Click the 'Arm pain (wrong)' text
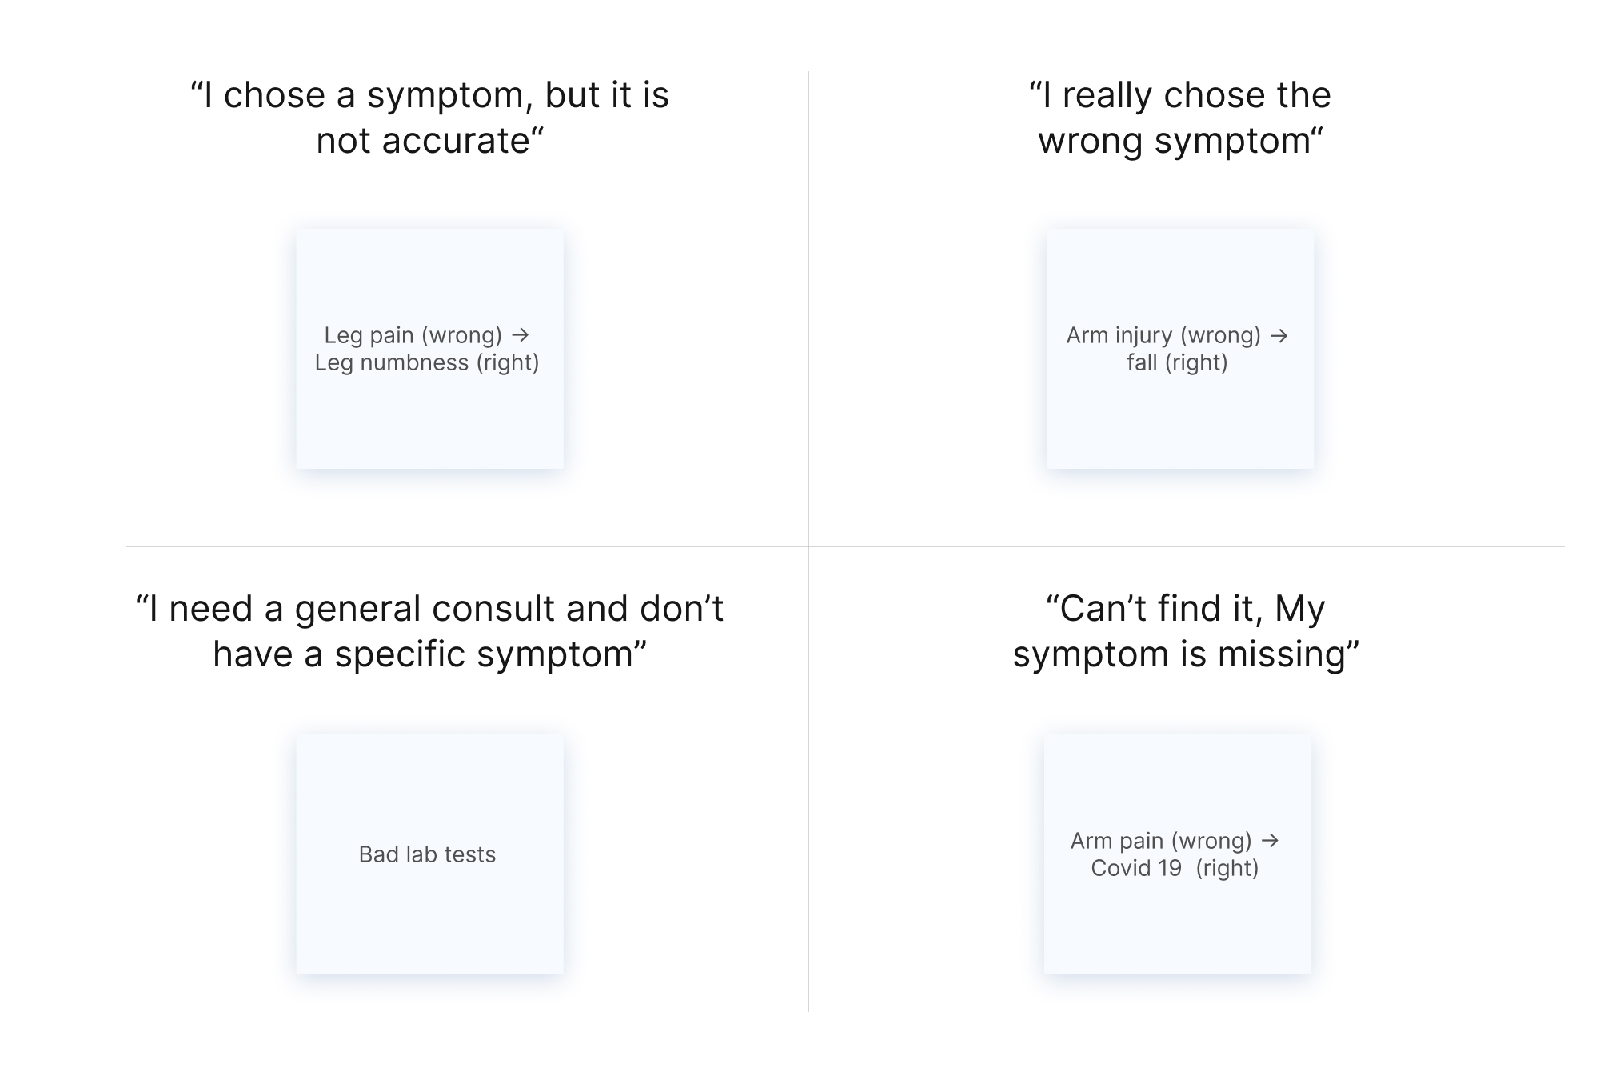The height and width of the screenshot is (1092, 1616). pyautogui.click(x=1160, y=841)
